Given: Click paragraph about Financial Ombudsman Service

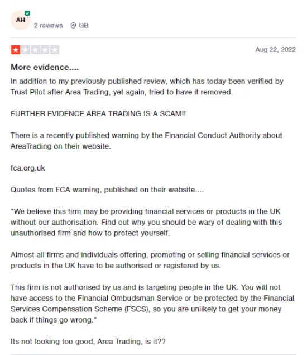Looking at the screenshot, I should [x=152, y=304].
